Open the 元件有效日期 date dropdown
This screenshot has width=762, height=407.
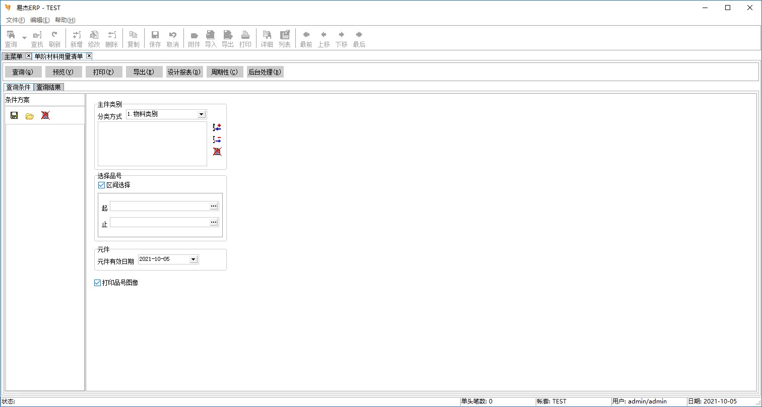(x=193, y=259)
